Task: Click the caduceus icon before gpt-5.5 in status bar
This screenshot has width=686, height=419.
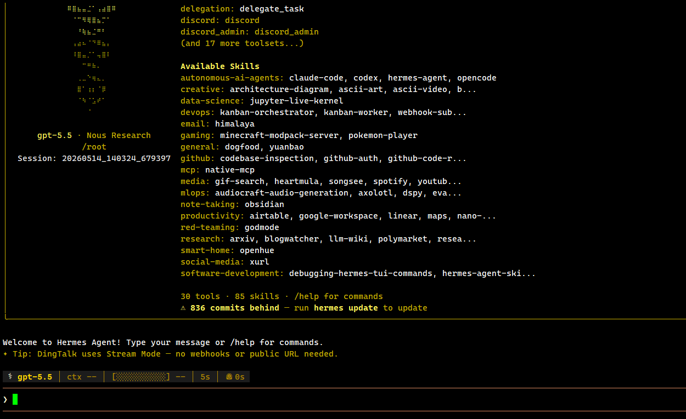Action: (10, 377)
